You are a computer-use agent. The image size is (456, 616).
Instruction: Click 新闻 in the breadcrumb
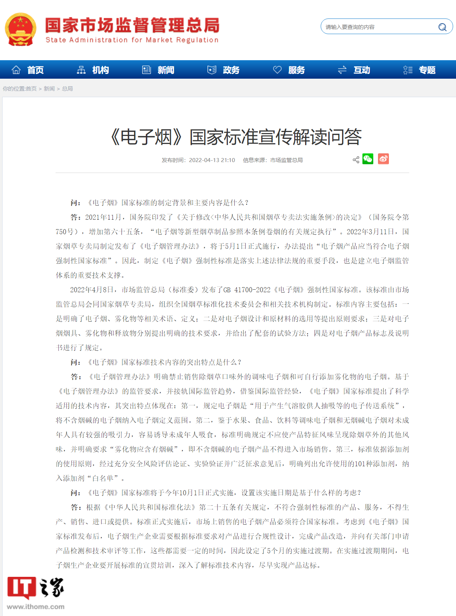[x=49, y=89]
